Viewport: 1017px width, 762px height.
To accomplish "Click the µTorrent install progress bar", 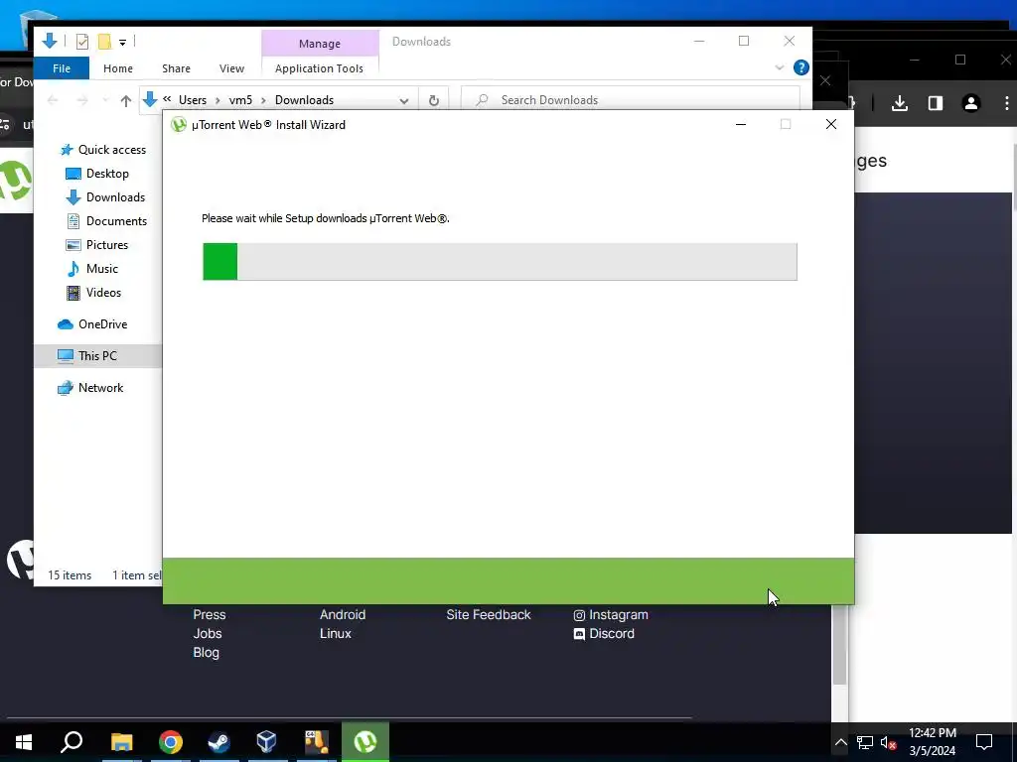I will click(x=500, y=262).
